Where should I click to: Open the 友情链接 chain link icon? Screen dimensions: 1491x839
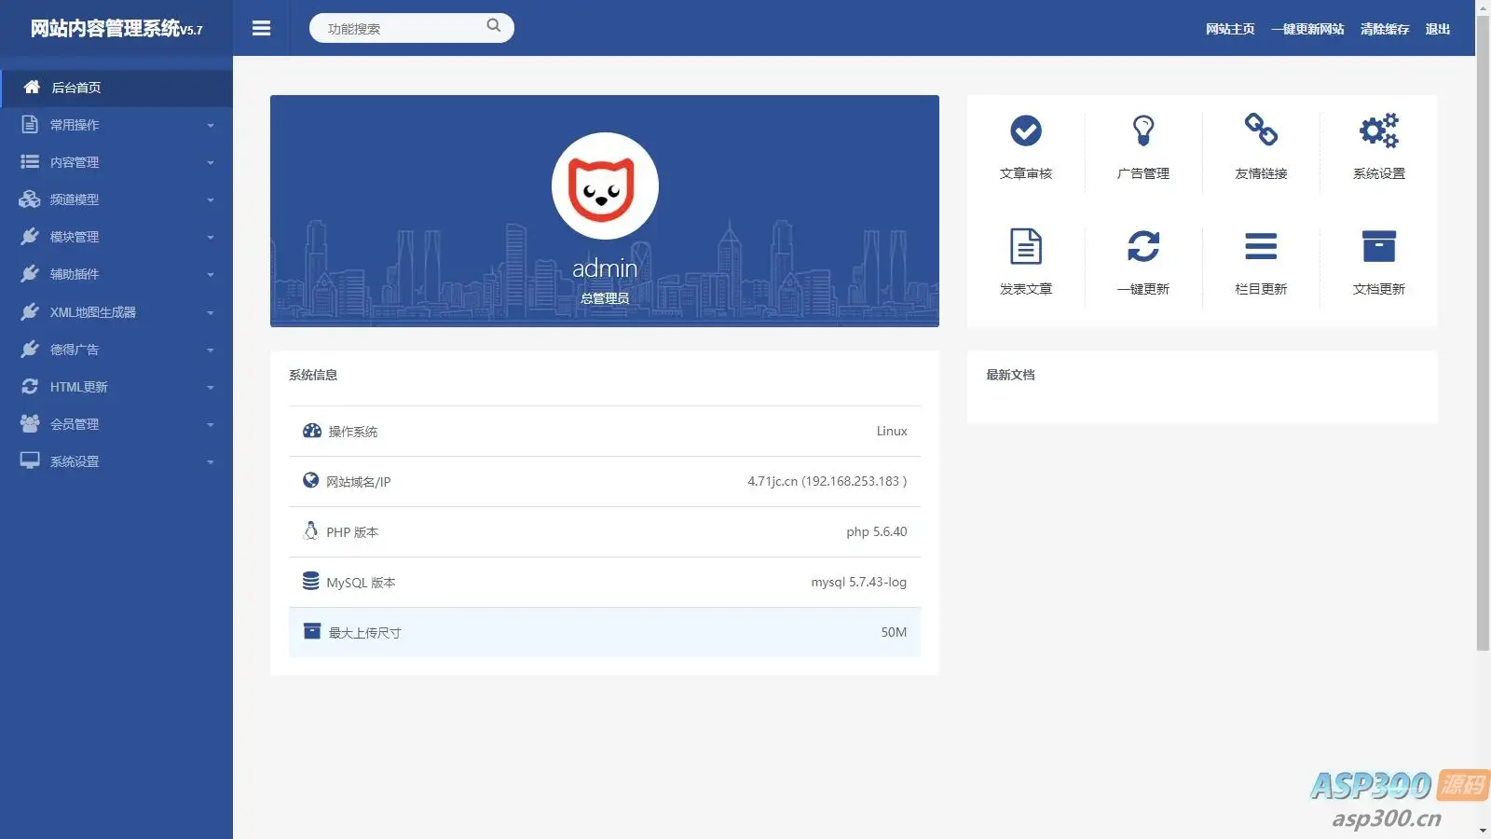(x=1261, y=130)
